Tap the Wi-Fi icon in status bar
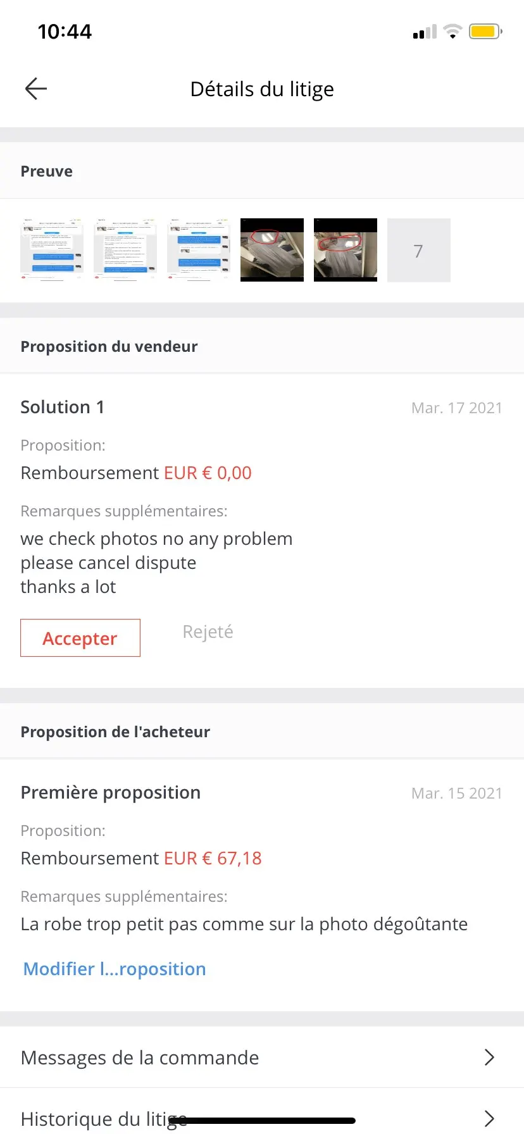Image resolution: width=524 pixels, height=1134 pixels. [452, 32]
